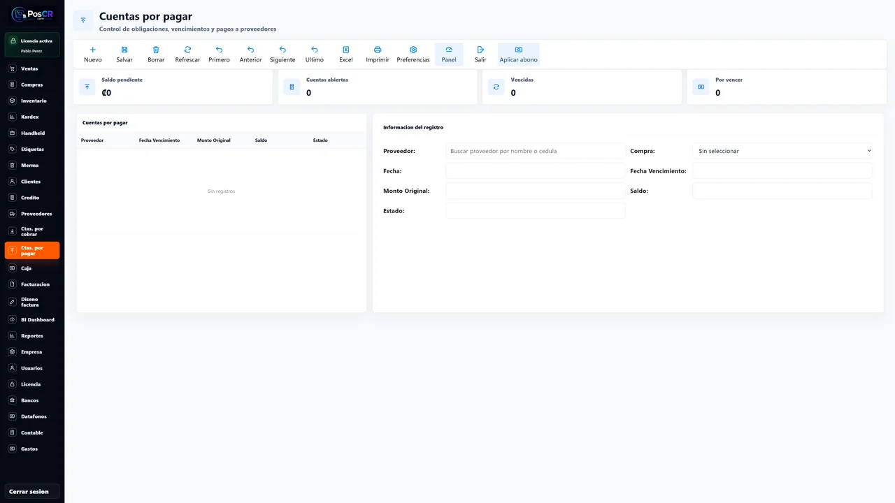Image resolution: width=895 pixels, height=503 pixels.
Task: Click the Fecha Vencimiento column header
Action: pos(159,140)
